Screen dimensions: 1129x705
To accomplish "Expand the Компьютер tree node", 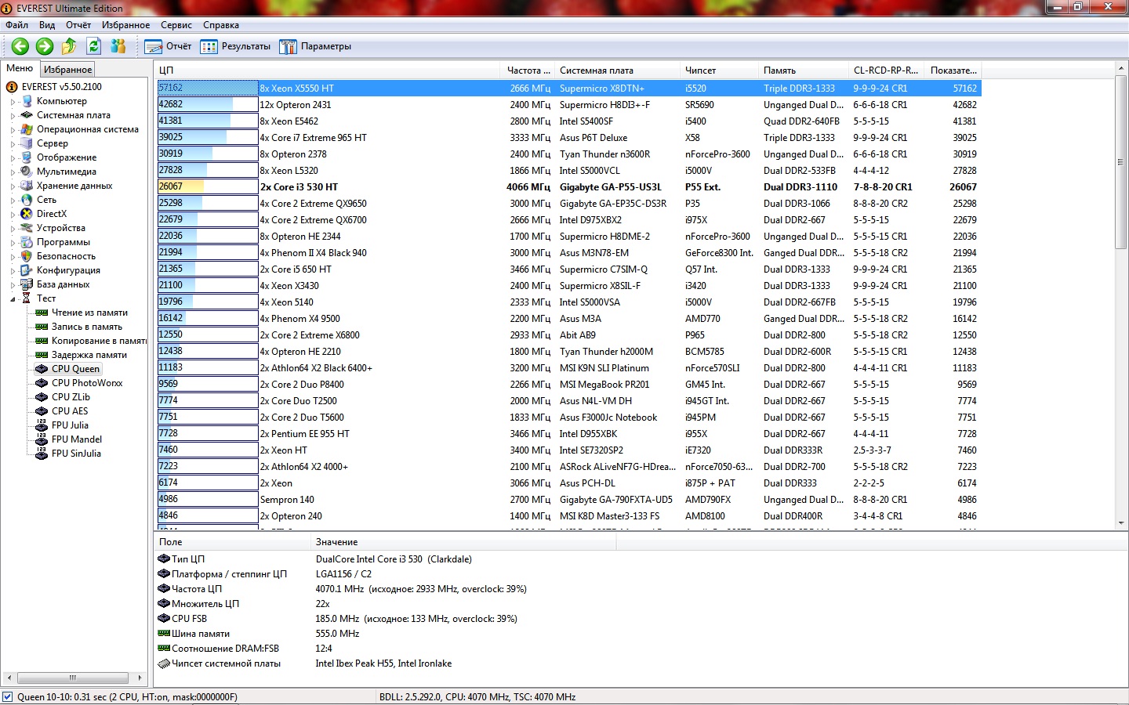I will point(13,101).
